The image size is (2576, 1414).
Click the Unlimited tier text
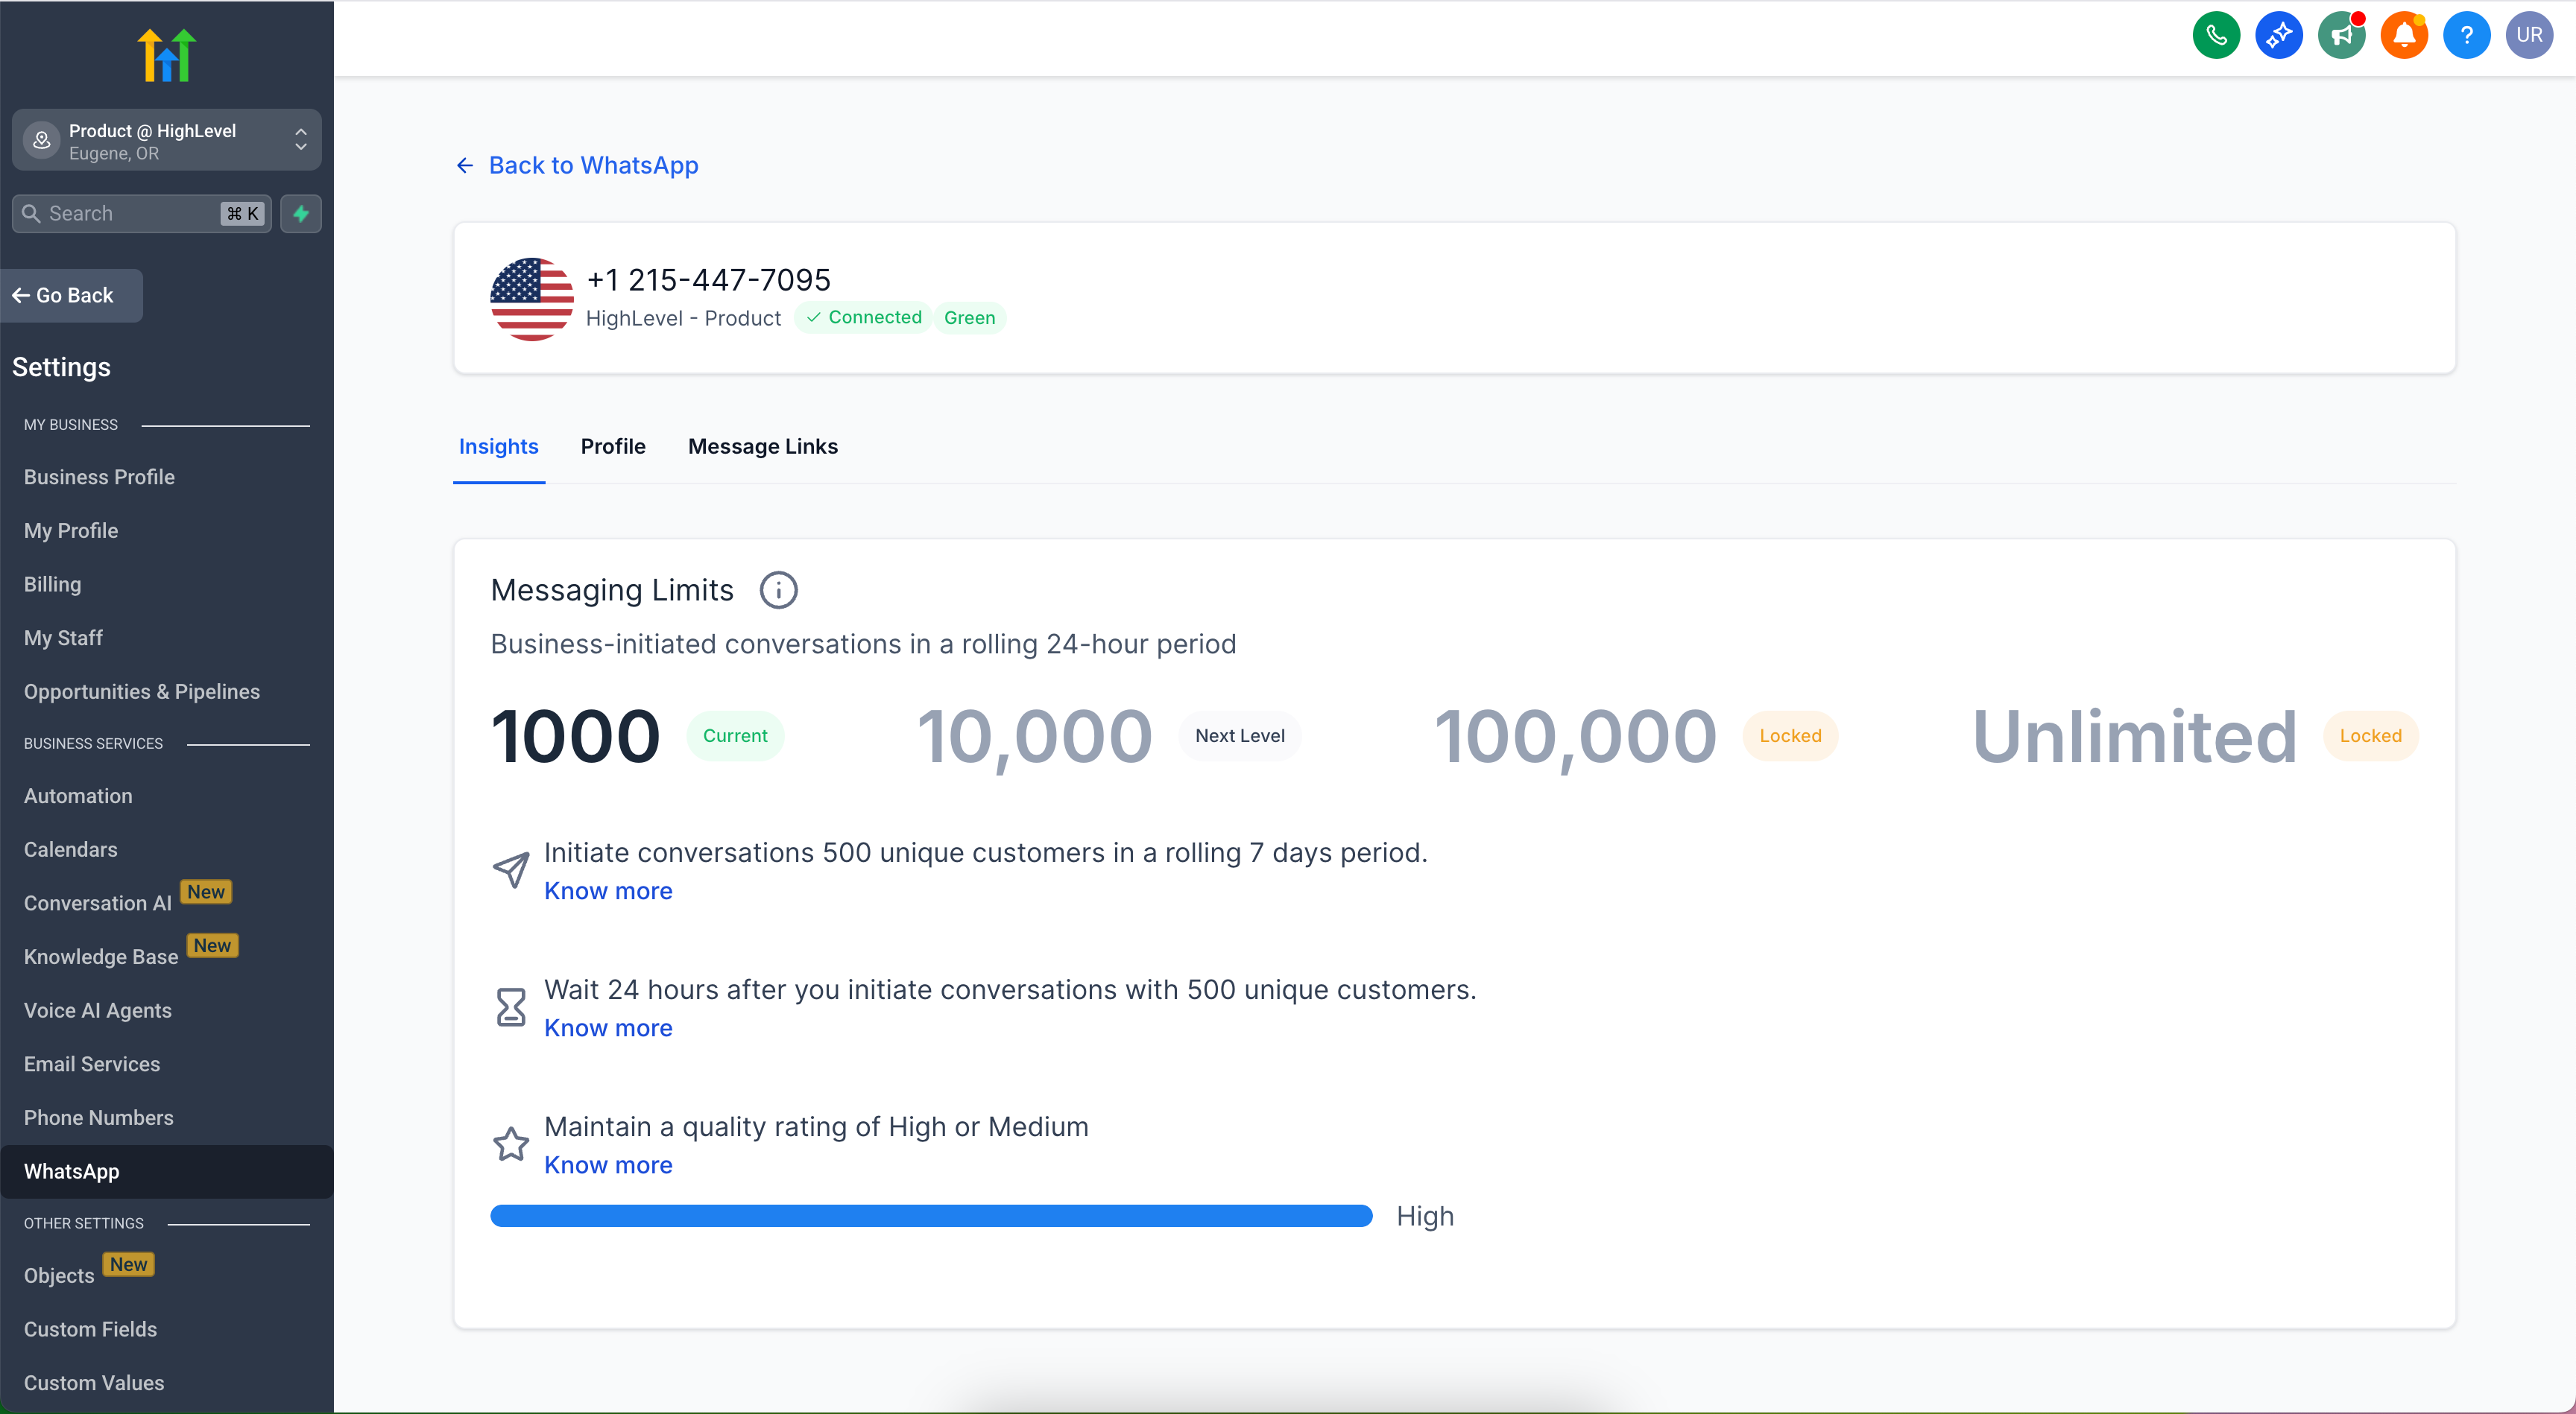pos(2135,737)
